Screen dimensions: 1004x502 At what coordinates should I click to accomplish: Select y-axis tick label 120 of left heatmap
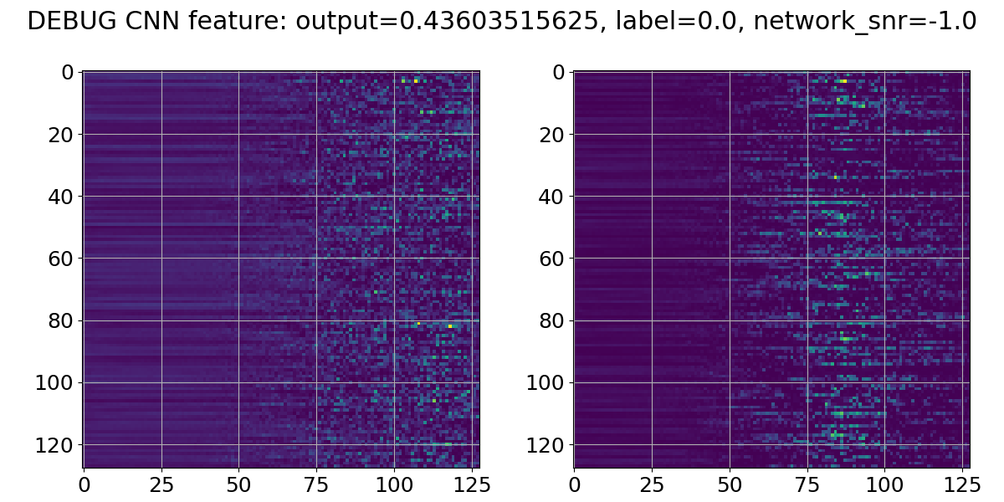[56, 444]
